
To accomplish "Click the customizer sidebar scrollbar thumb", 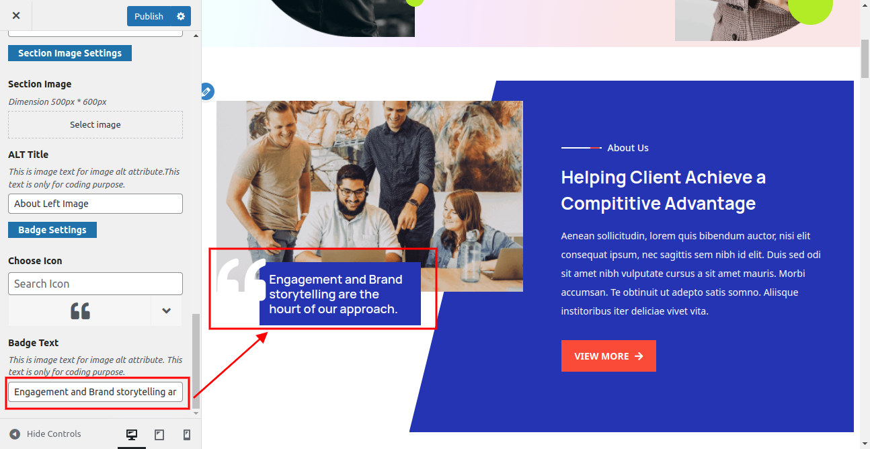I will pos(196,360).
